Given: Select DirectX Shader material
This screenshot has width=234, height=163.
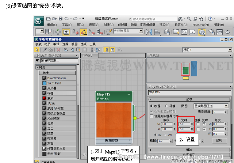Looking at the screenshot, I should tap(59, 78).
